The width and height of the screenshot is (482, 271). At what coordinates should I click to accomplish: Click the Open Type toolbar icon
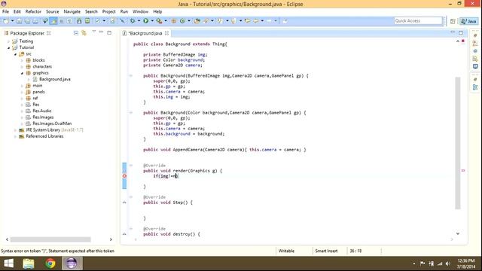[x=197, y=21]
